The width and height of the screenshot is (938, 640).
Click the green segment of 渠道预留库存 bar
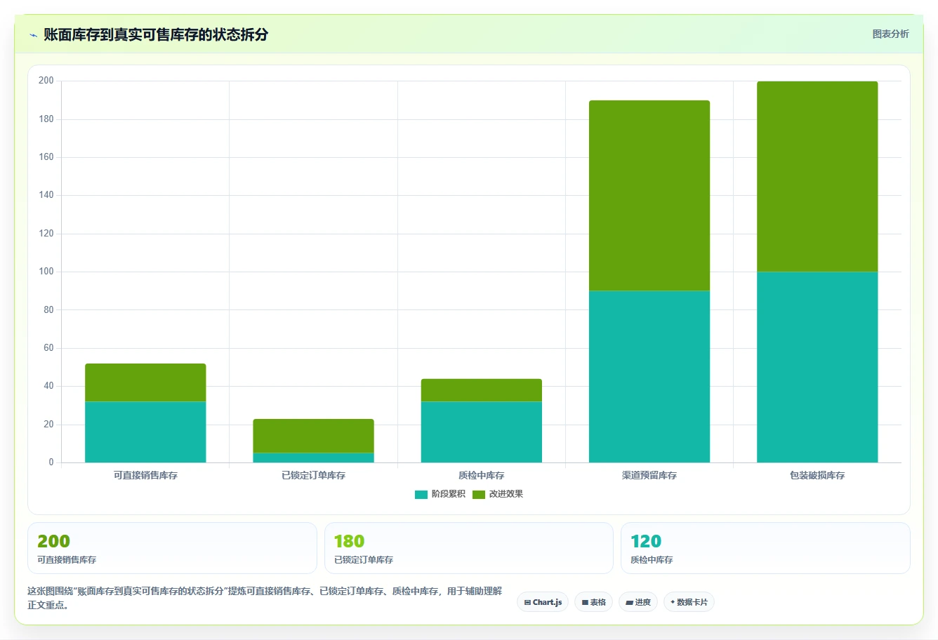coord(649,196)
